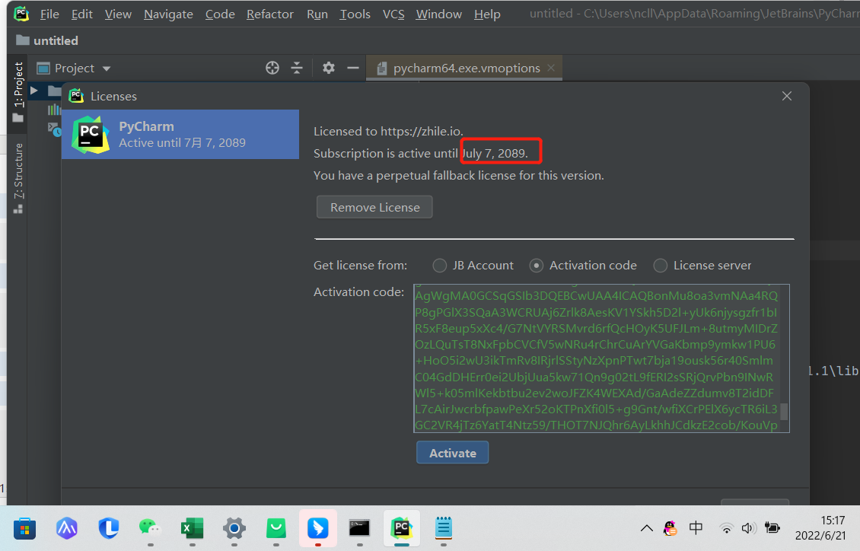860x551 pixels.
Task: Open the Help menu
Action: (x=487, y=14)
